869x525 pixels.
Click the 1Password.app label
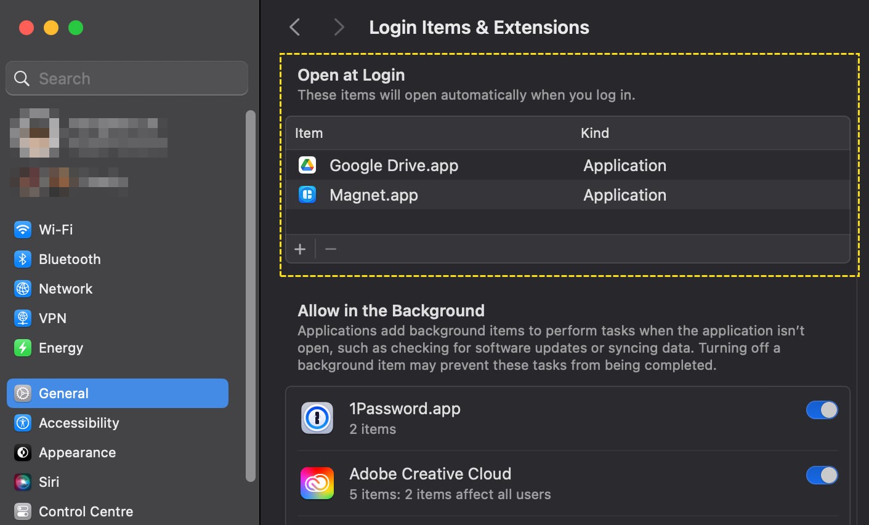405,409
